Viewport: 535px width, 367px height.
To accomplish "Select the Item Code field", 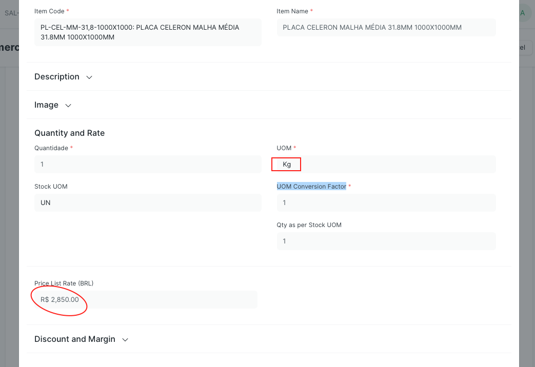I will [148, 32].
